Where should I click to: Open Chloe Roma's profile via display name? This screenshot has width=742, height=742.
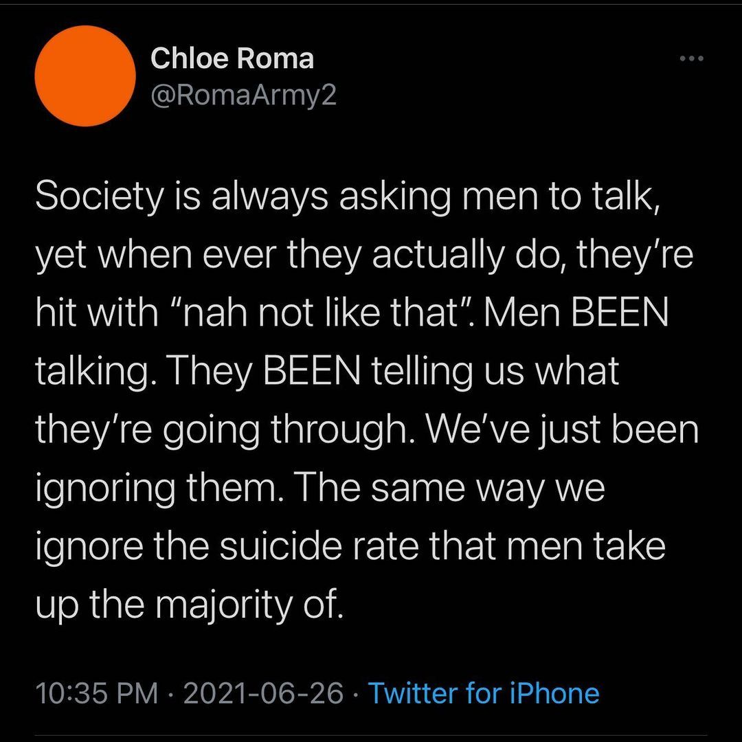click(232, 59)
